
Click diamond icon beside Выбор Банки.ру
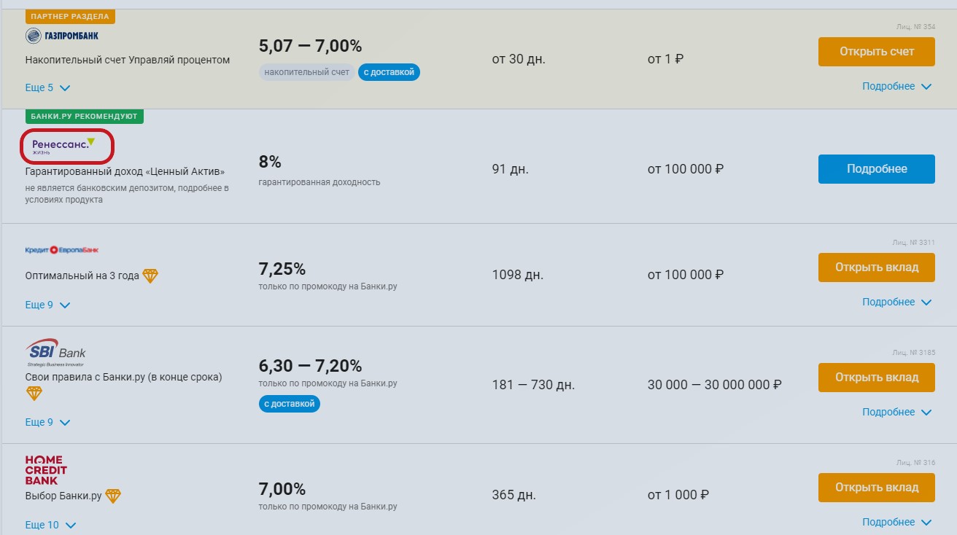point(113,496)
